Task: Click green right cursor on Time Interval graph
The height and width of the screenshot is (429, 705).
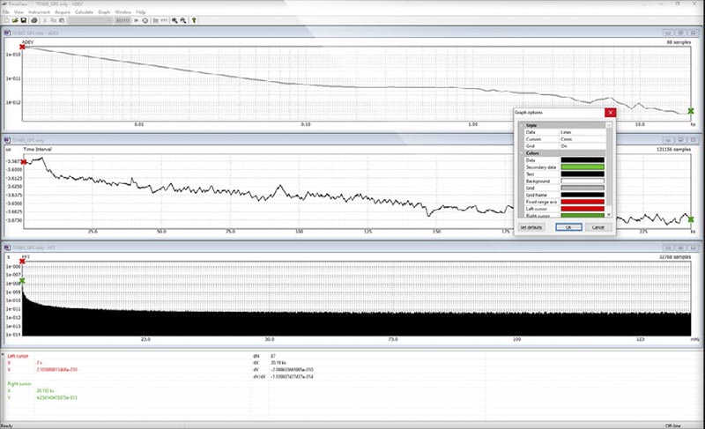Action: click(x=691, y=219)
